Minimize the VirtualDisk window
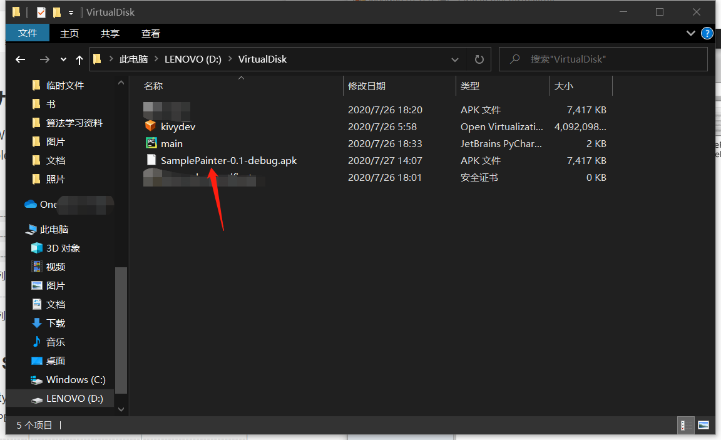This screenshot has width=721, height=440. (x=623, y=12)
